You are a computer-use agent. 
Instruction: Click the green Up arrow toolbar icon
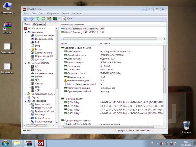38,19
